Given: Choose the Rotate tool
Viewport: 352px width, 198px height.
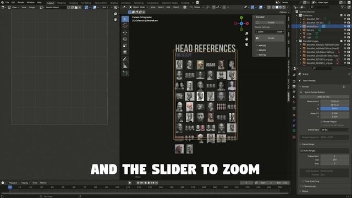Looking at the screenshot, I should pos(125,39).
